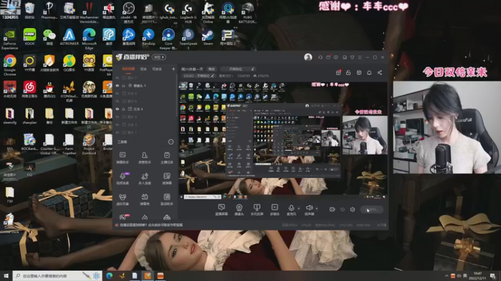The height and width of the screenshot is (281, 501).
Task: Expand the speaker options arrow
Action: [x=317, y=209]
